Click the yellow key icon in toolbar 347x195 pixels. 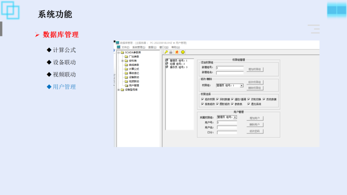coord(166,52)
